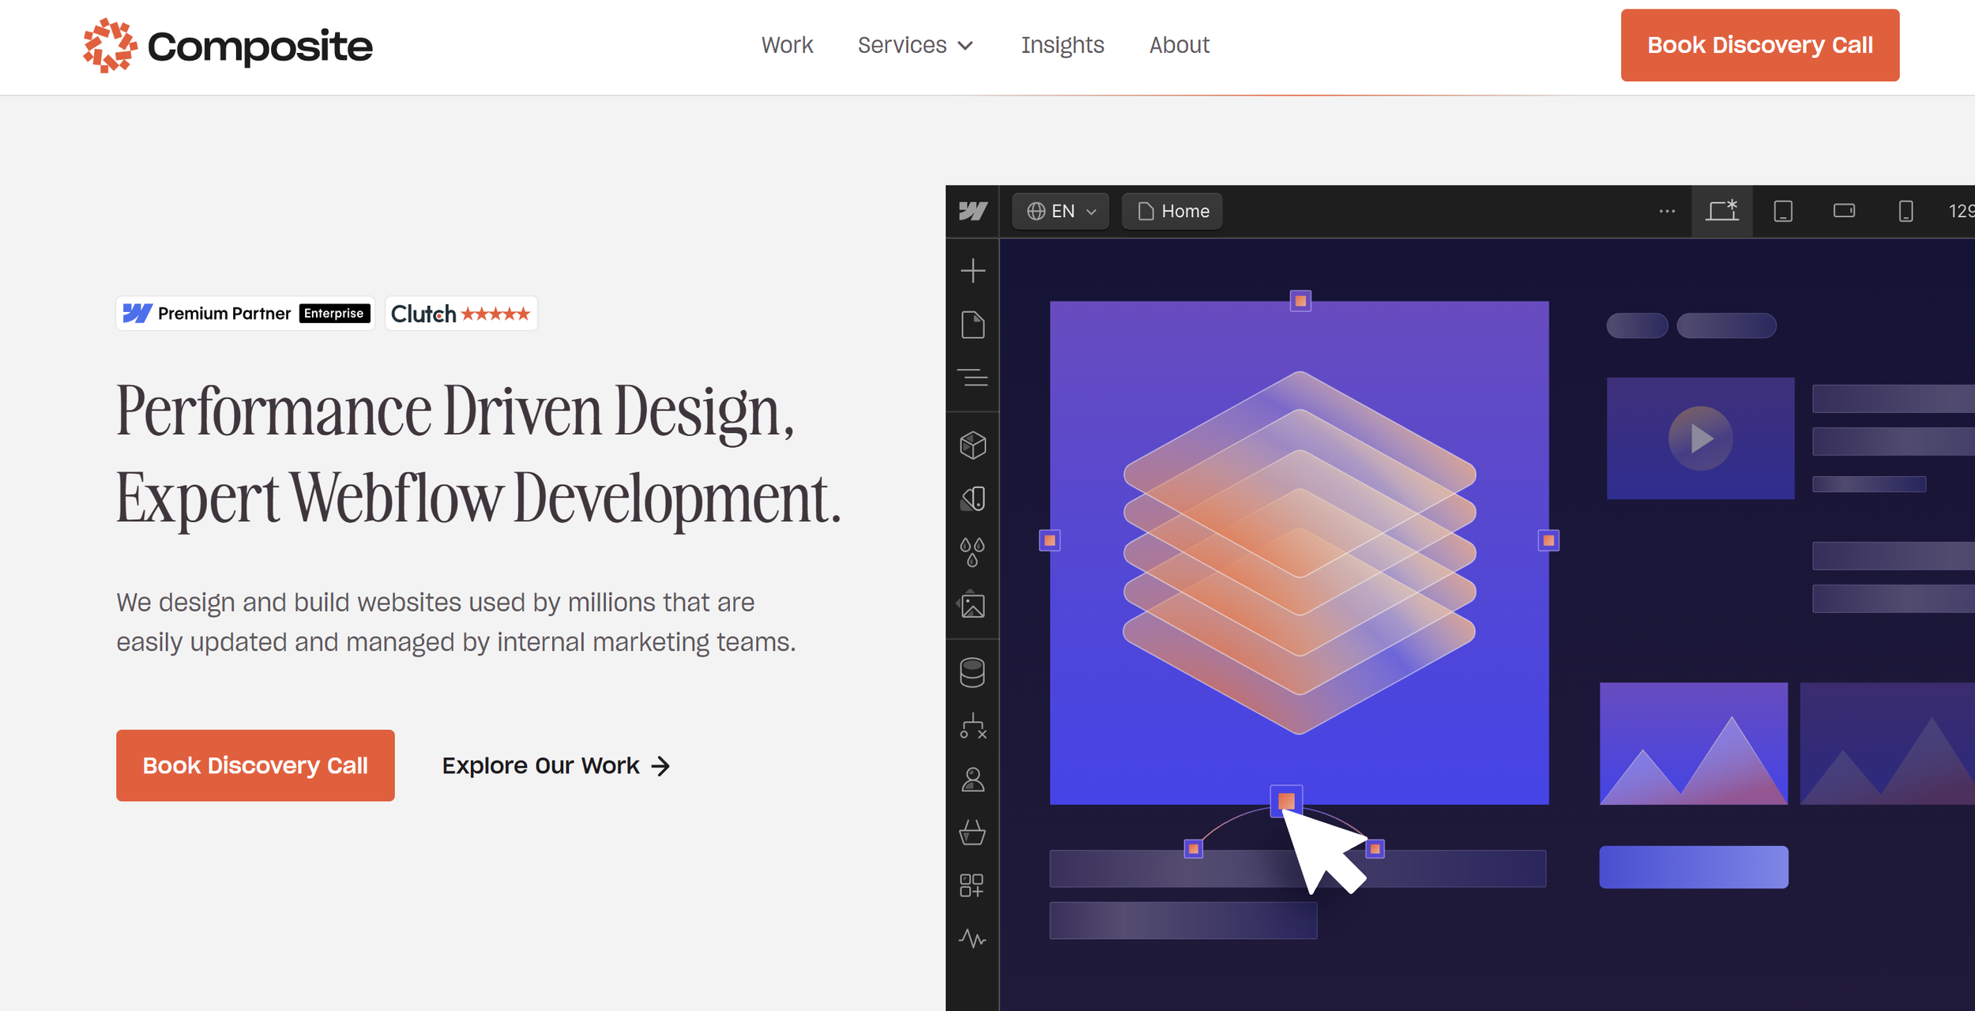Open the Assets image icon
The width and height of the screenshot is (1975, 1011).
(972, 606)
